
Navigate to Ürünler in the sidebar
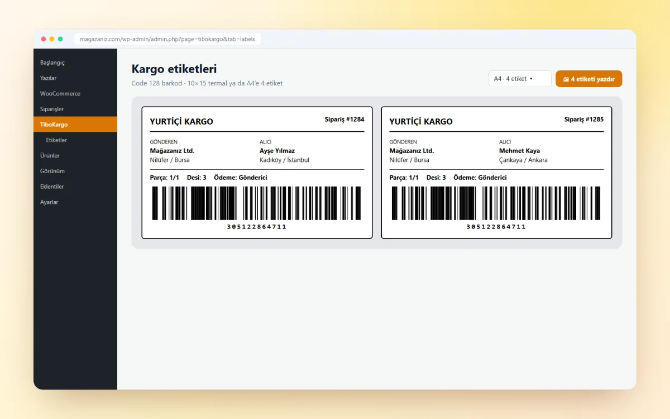coord(75,155)
